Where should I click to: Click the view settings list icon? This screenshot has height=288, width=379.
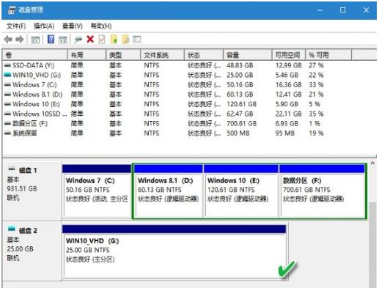[x=137, y=39]
